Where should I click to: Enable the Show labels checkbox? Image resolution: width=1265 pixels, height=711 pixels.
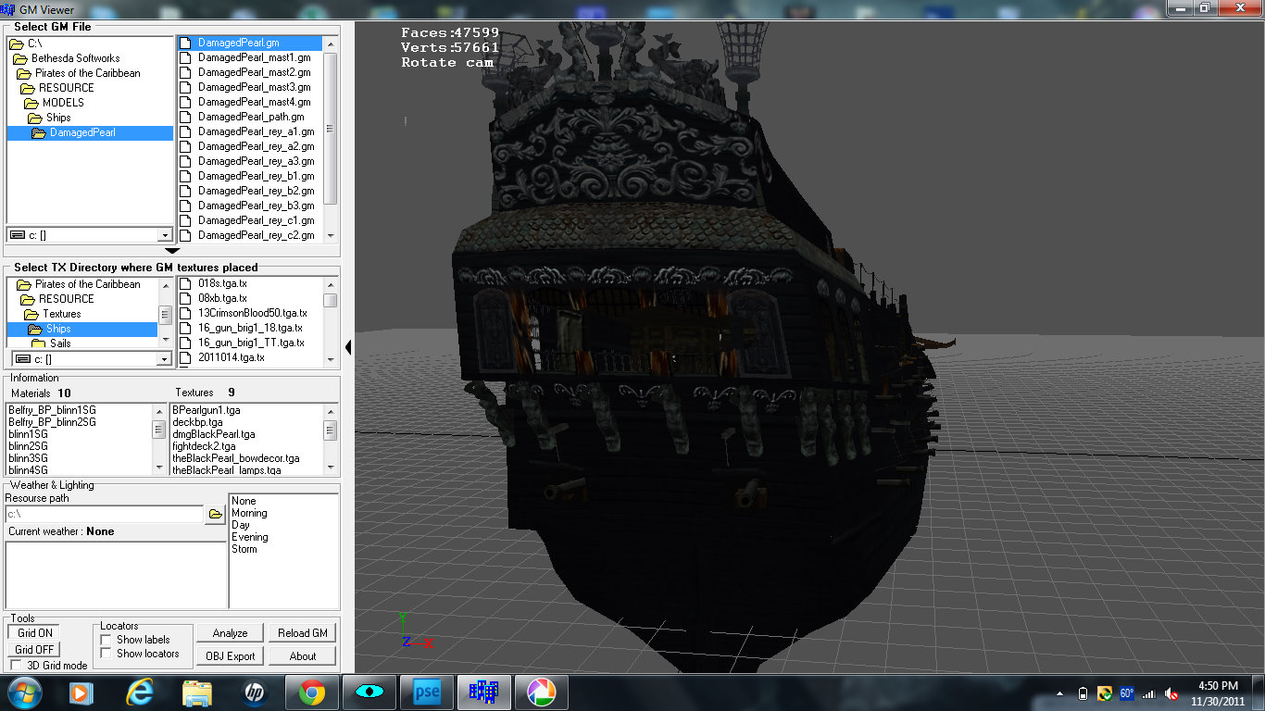[x=106, y=640]
